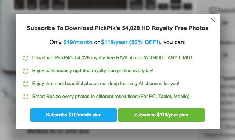Screen dimensions: 235x140
Task: Choose the Subscribe $119/year plan button
Action: (x=161, y=115)
